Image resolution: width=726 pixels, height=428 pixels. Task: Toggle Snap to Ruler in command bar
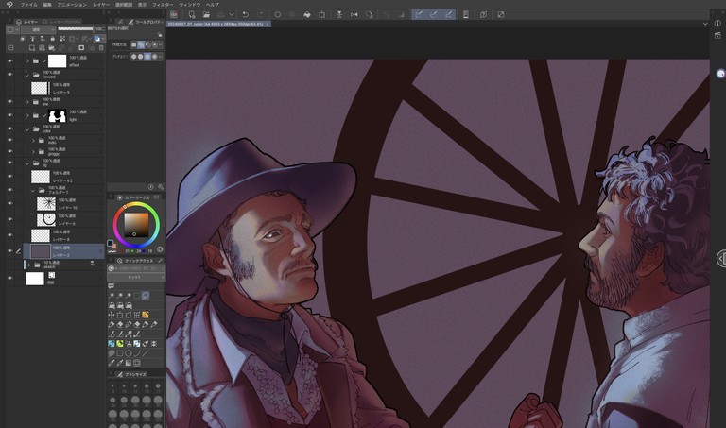point(418,14)
